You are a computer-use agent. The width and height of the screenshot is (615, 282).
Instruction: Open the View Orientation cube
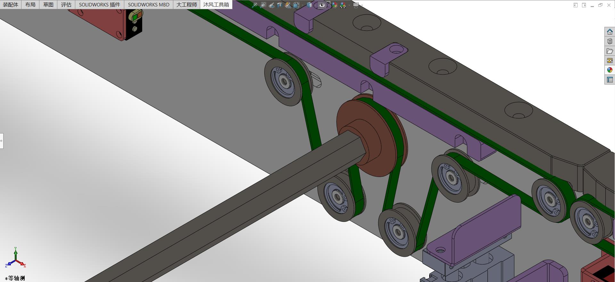[296, 5]
